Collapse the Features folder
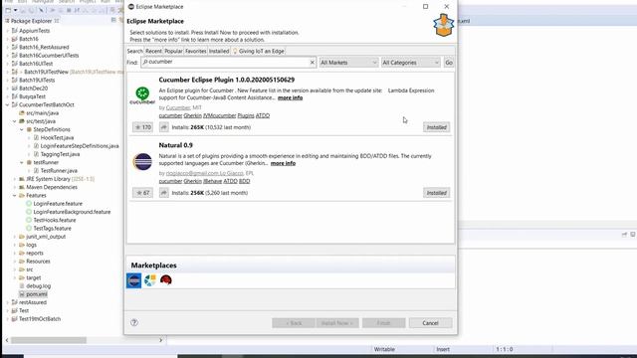The image size is (637, 358). (x=15, y=195)
